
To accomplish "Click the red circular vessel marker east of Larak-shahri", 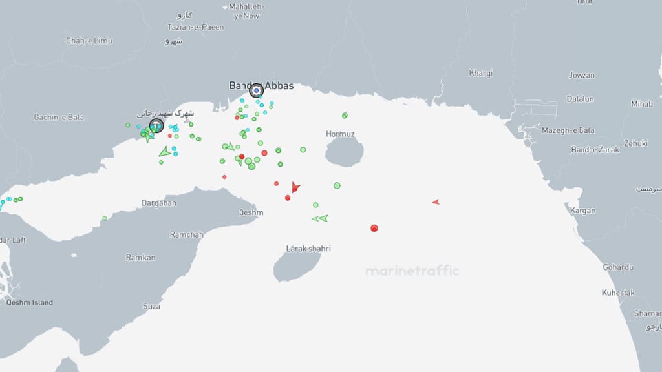I will (x=374, y=227).
